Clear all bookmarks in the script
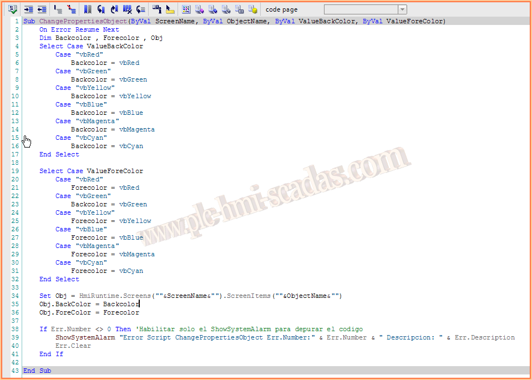 128,9
